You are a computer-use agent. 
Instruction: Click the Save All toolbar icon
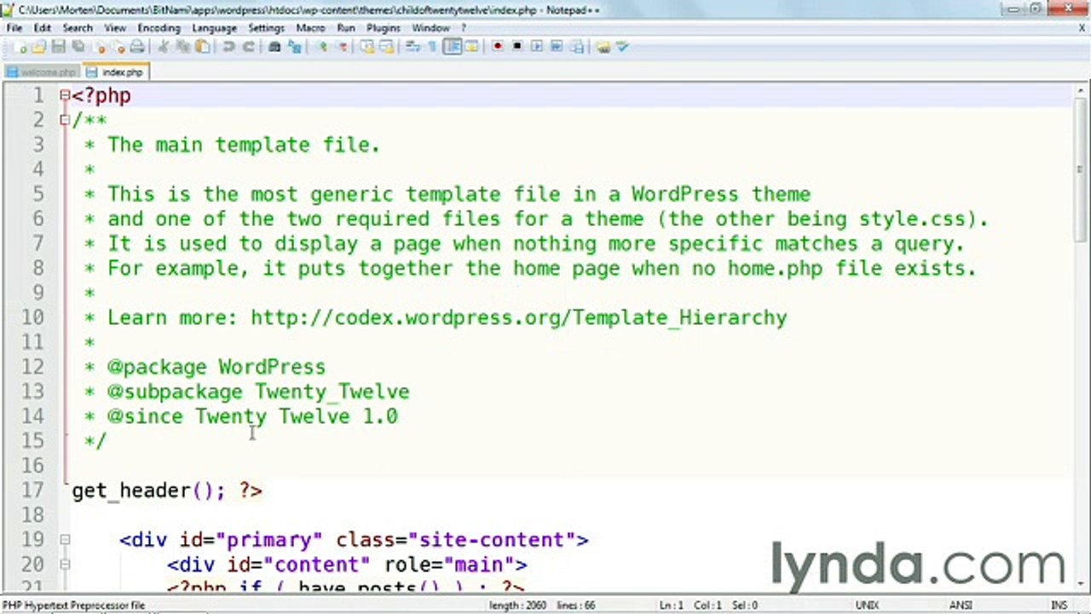click(x=78, y=47)
